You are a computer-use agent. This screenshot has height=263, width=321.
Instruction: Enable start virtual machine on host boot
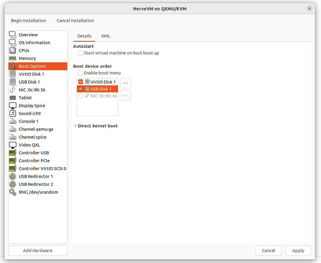(x=80, y=53)
